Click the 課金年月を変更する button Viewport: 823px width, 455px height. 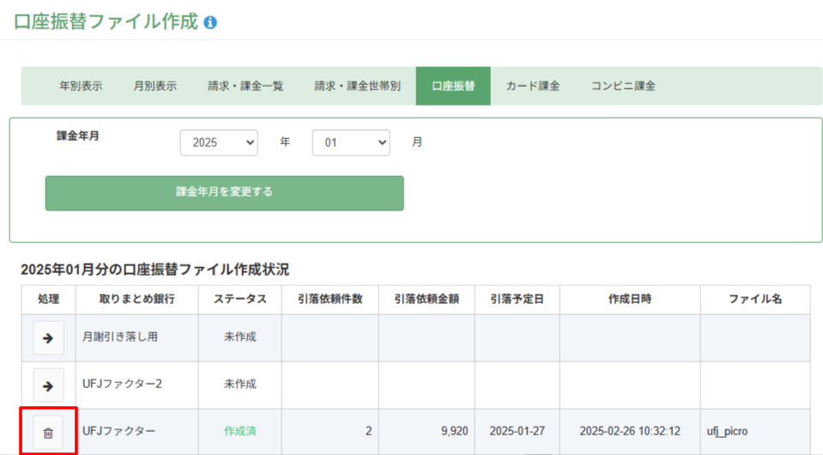pos(225,193)
